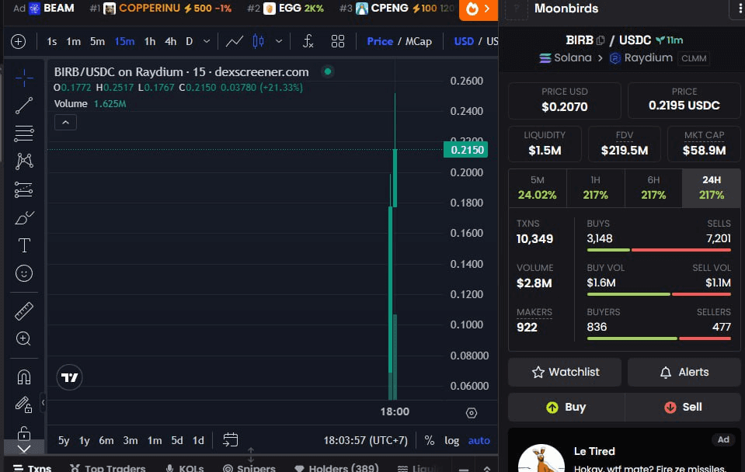
Task: Open chart settings gear icon
Action: click(x=472, y=413)
